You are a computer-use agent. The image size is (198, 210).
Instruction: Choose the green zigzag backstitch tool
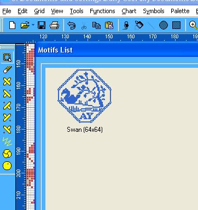pos(7,142)
